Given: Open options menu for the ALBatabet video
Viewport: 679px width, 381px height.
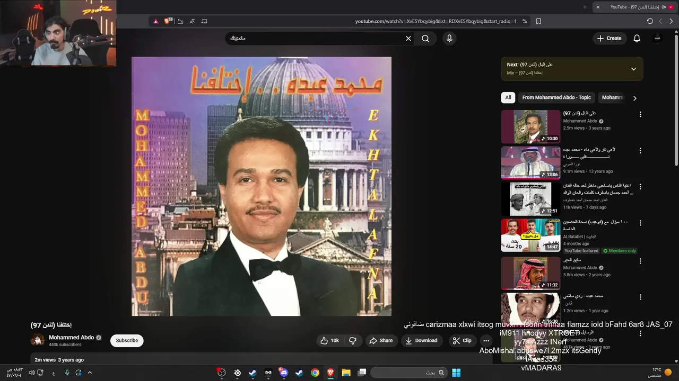Looking at the screenshot, I should coord(640,223).
